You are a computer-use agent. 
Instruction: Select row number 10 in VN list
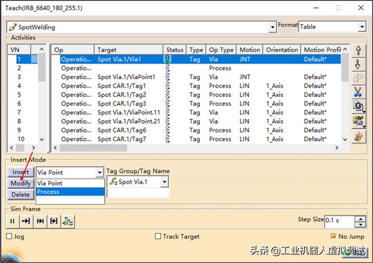21,139
